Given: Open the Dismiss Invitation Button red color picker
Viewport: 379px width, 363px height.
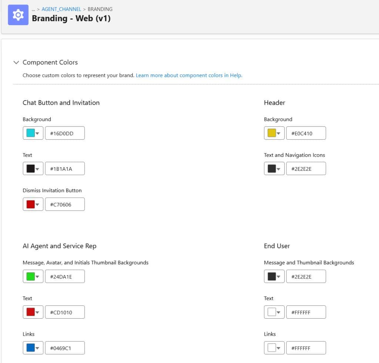Looking at the screenshot, I should 33,204.
